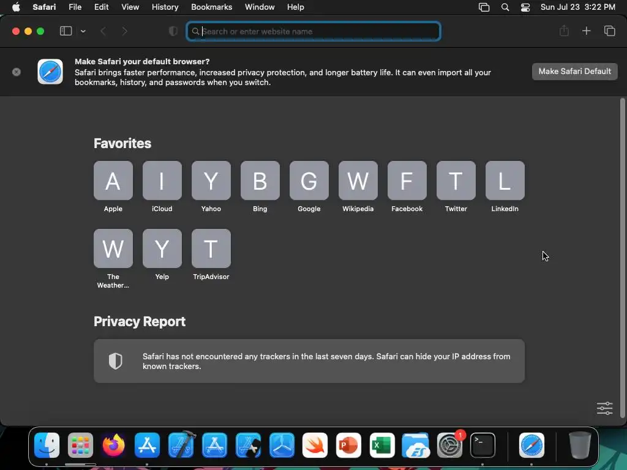Open the Help menu

[296, 7]
